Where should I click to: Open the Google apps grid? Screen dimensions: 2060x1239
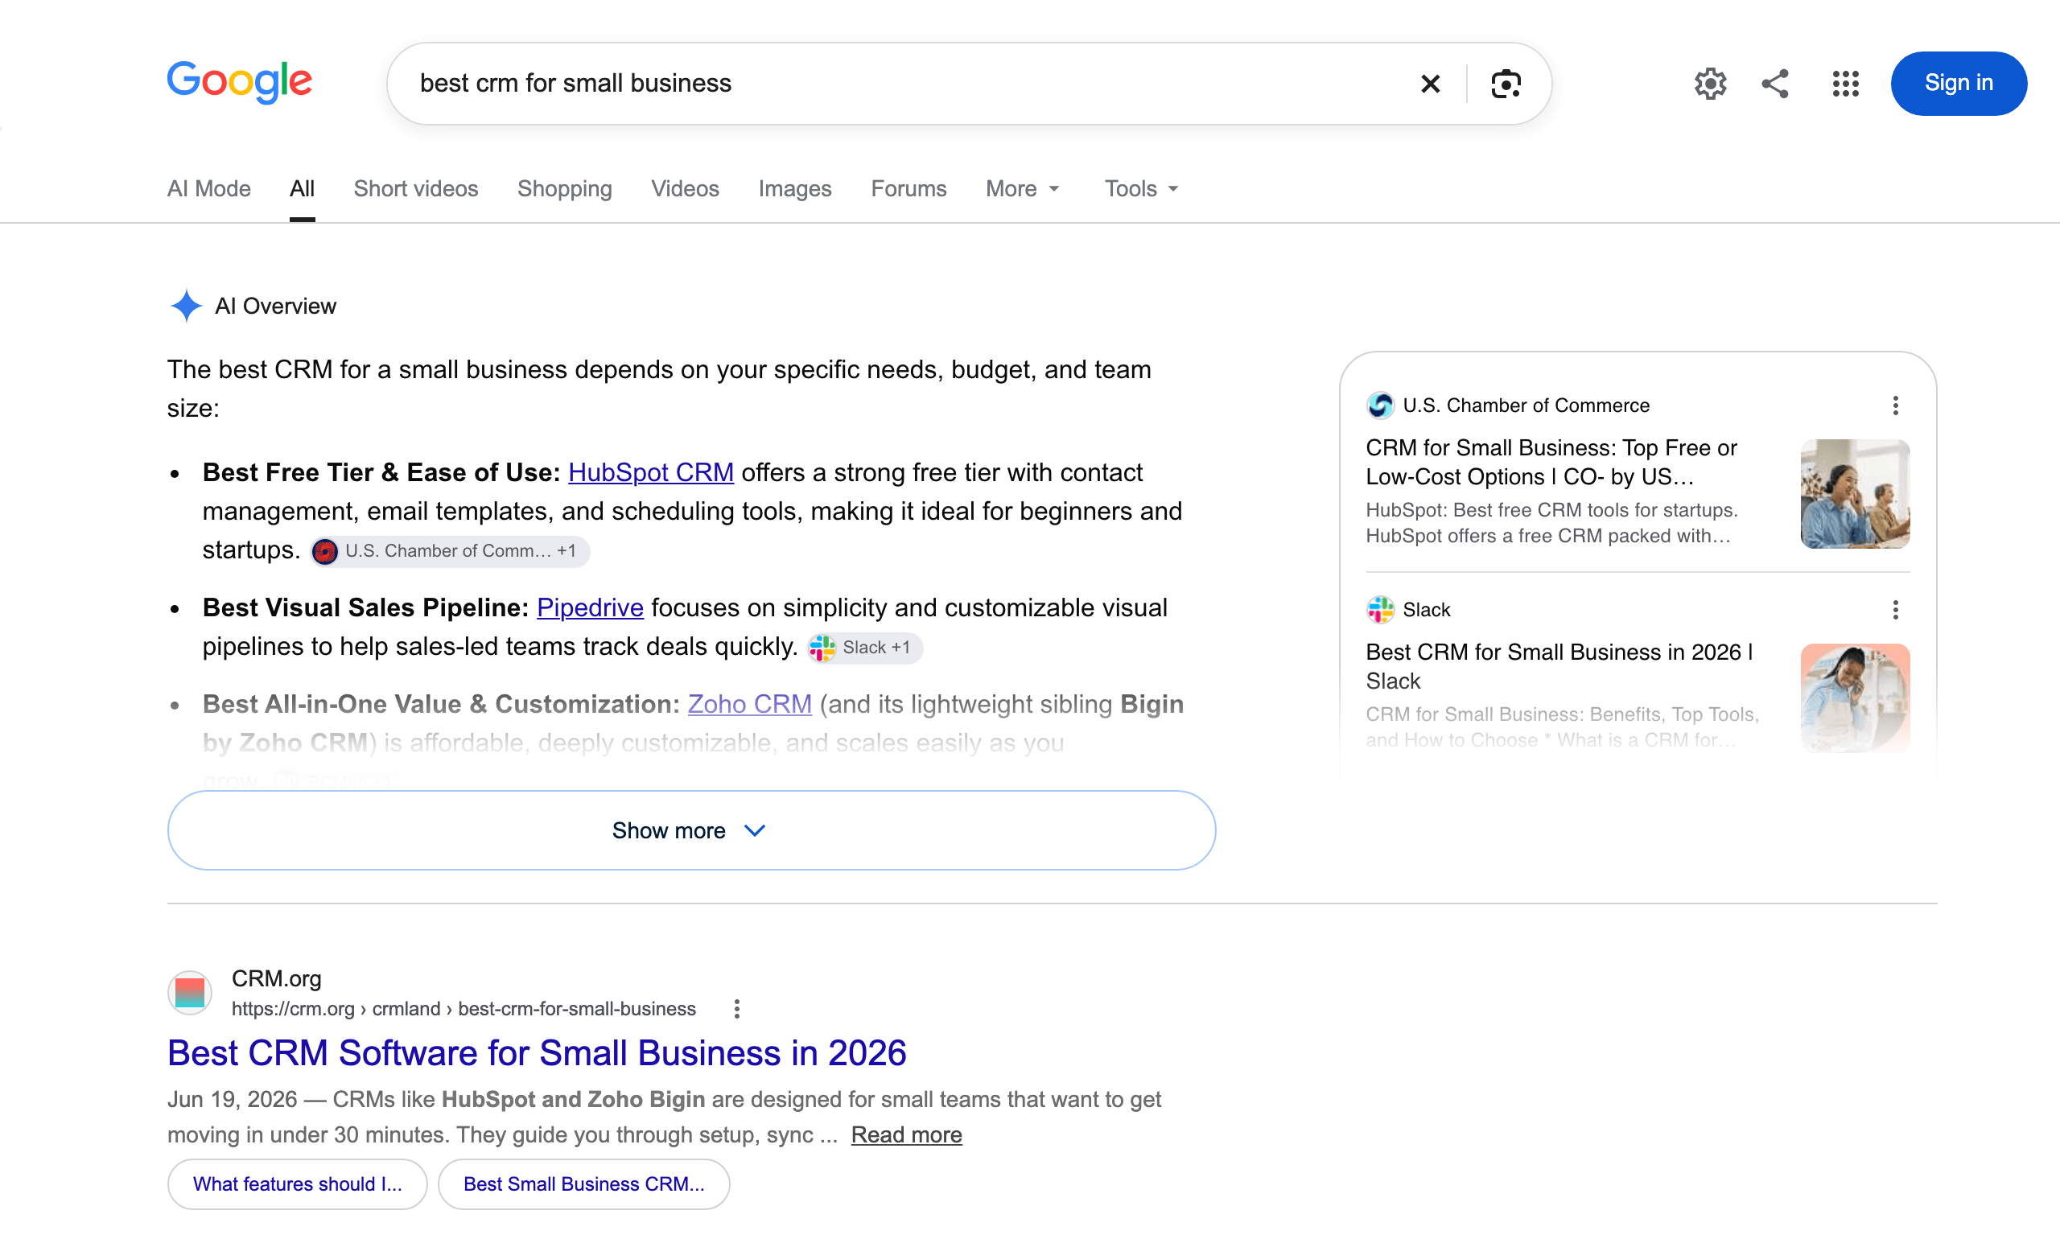(x=1845, y=84)
